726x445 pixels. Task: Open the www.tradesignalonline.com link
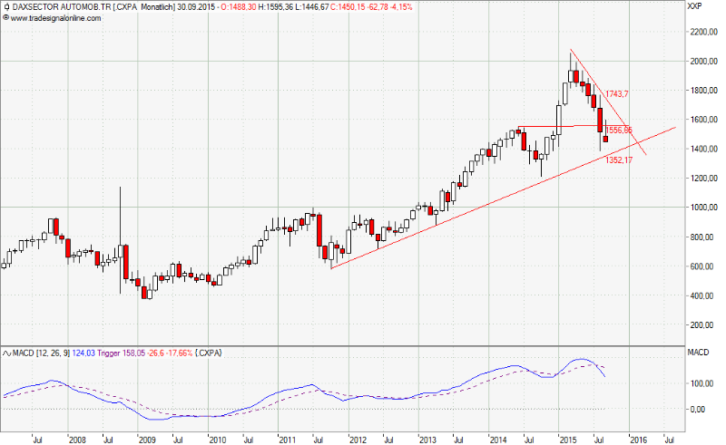tap(51, 16)
